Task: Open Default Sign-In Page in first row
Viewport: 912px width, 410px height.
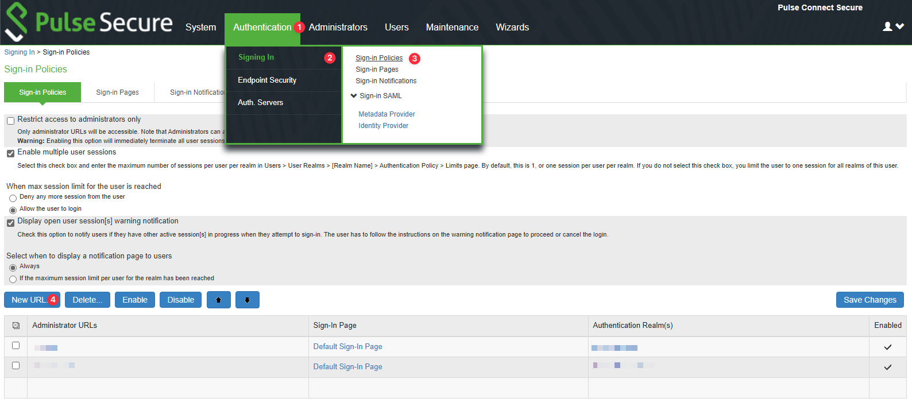Action: coord(347,347)
